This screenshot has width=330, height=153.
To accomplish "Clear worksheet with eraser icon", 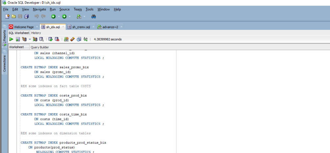I will point(72,39).
